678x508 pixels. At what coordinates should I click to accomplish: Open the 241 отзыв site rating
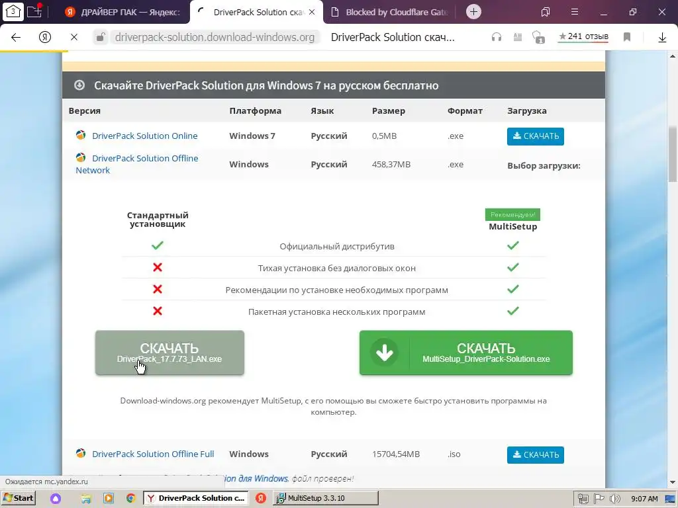(583, 37)
